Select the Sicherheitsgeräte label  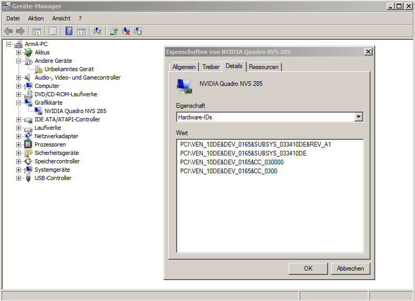click(57, 153)
